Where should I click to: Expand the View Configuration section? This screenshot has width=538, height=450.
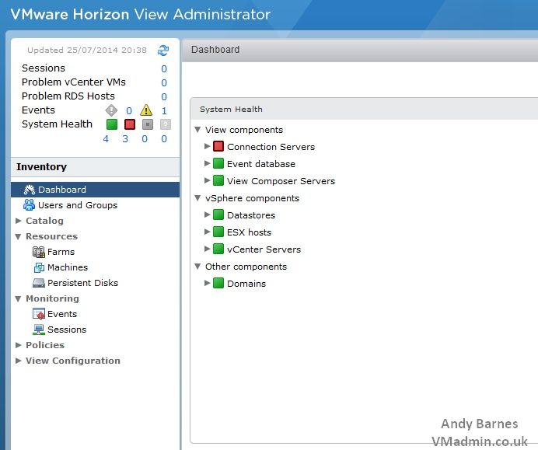coord(19,361)
